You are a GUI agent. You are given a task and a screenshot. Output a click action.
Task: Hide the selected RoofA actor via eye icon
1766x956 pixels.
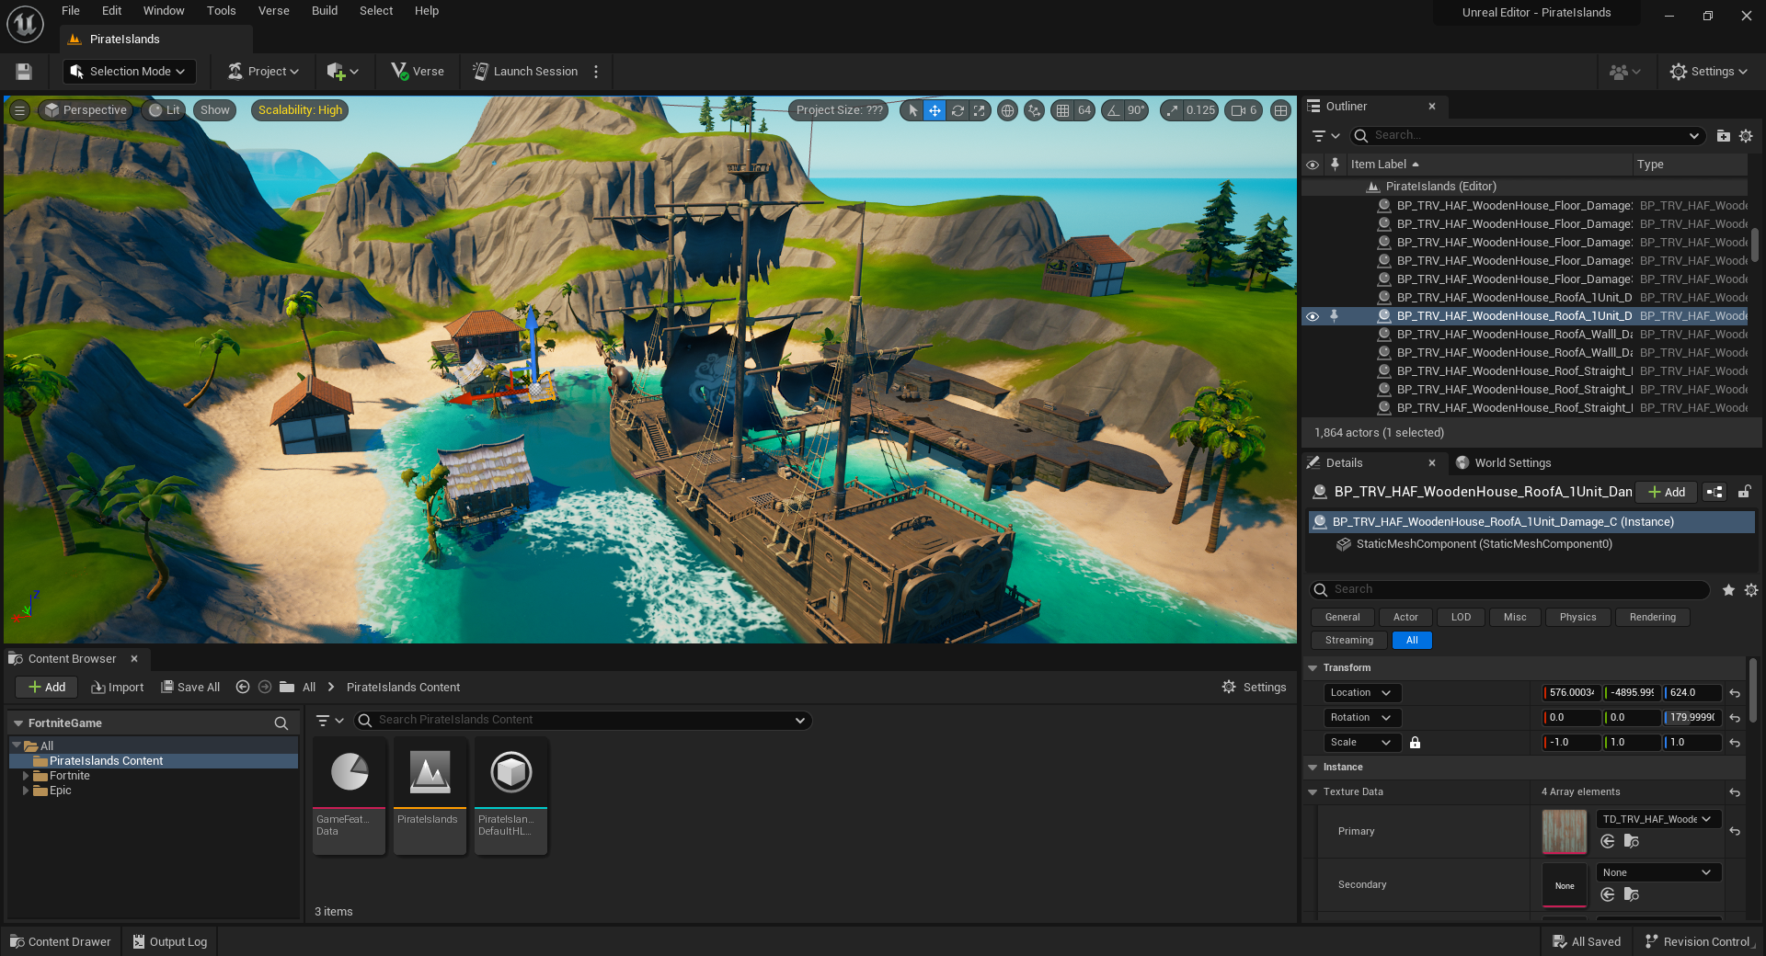click(x=1313, y=316)
